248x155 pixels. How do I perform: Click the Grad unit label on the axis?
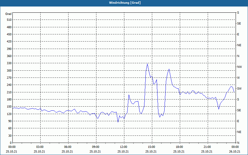pos(8,14)
